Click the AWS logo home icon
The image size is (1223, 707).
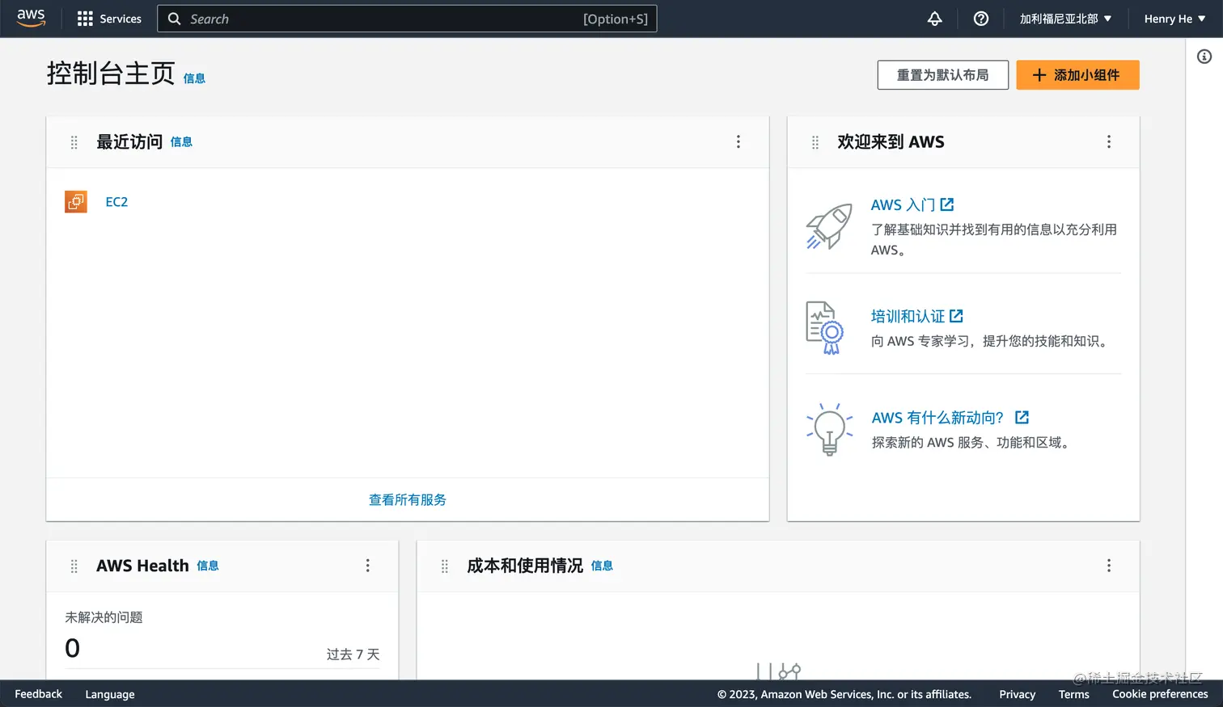31,18
